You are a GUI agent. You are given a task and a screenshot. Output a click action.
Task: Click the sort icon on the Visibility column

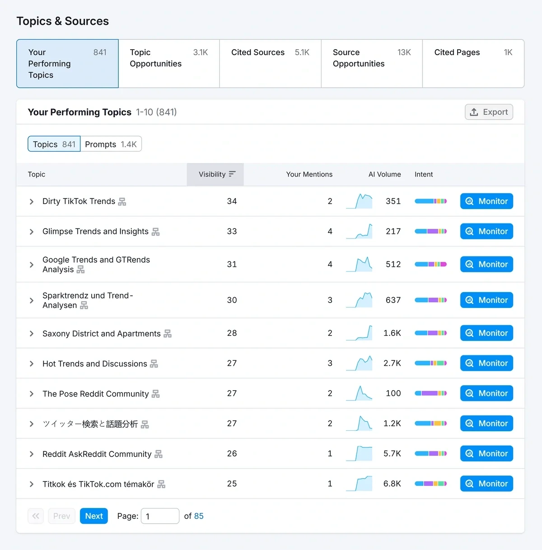tap(232, 174)
